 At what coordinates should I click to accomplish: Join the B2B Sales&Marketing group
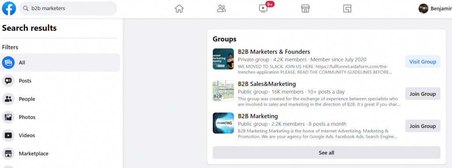click(x=422, y=94)
